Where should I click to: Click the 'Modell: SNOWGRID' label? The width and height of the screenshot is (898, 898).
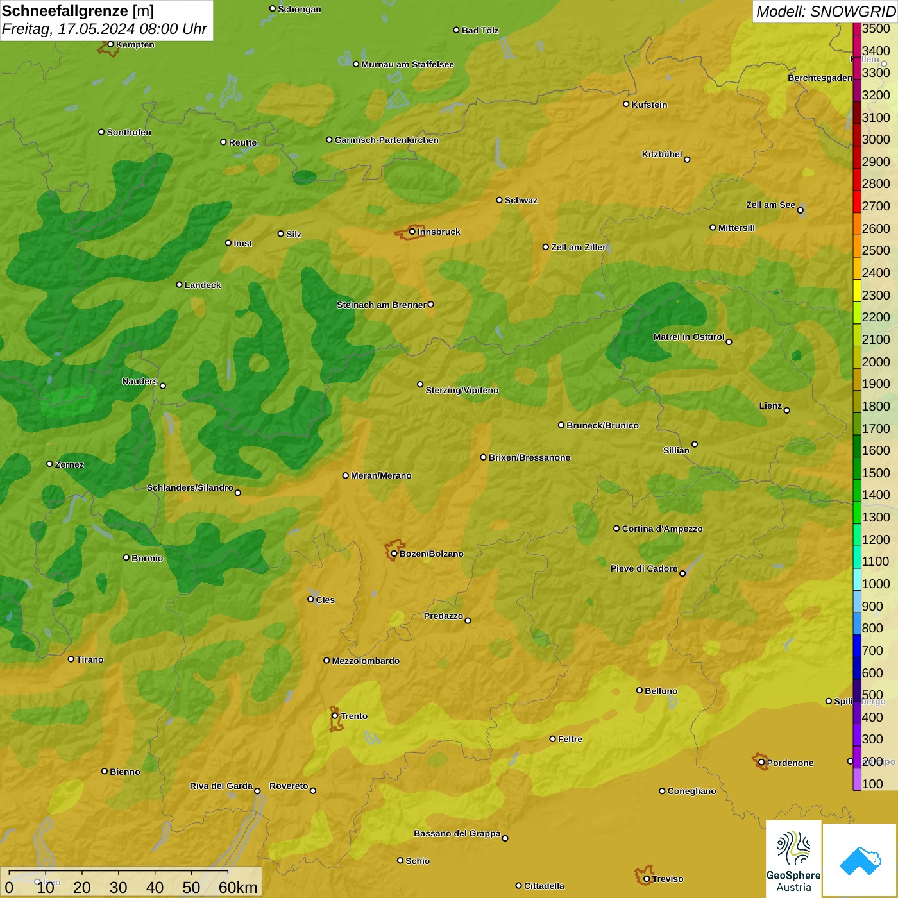tap(826, 12)
